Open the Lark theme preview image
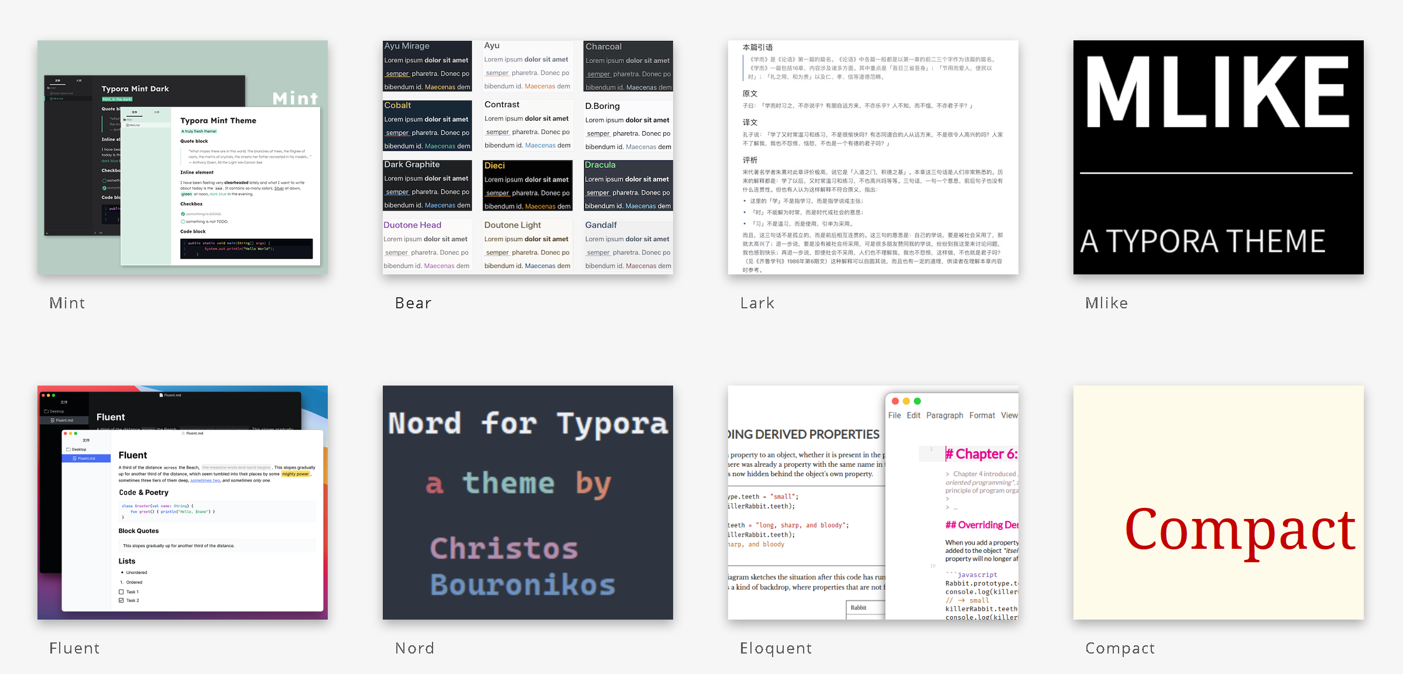This screenshot has width=1403, height=674. click(873, 157)
